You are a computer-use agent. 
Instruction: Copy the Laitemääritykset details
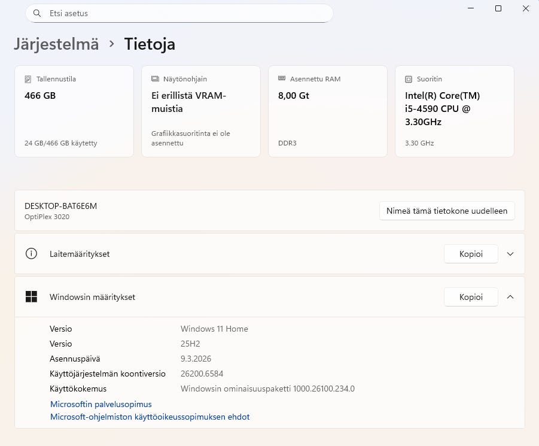click(471, 254)
